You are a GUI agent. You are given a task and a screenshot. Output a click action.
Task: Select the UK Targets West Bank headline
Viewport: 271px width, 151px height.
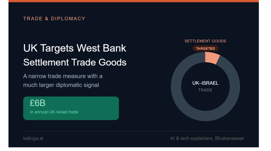[x=75, y=48]
